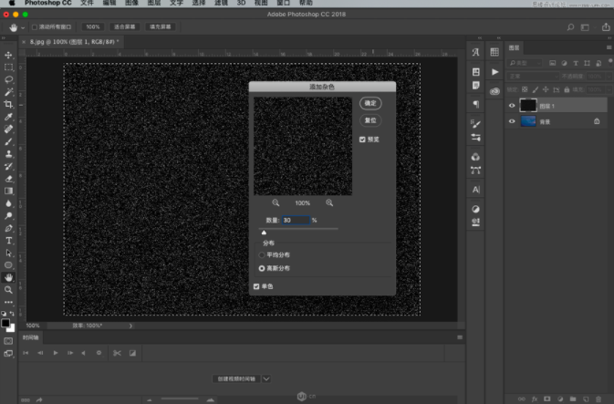The image size is (614, 404).
Task: Select the Crop tool
Action: (x=9, y=105)
